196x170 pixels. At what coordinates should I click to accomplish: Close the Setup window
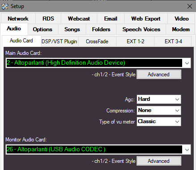pyautogui.click(x=190, y=6)
